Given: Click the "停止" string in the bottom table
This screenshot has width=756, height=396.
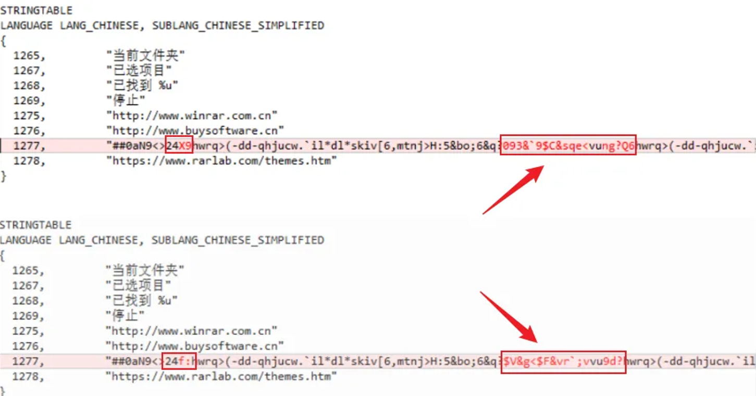Looking at the screenshot, I should 125,316.
